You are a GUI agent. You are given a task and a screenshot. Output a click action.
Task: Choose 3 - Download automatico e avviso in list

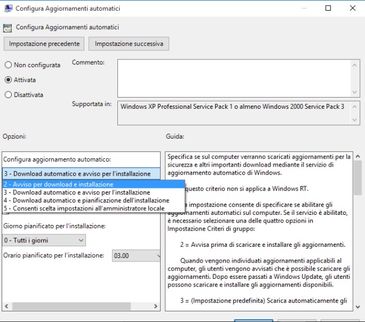(x=94, y=192)
